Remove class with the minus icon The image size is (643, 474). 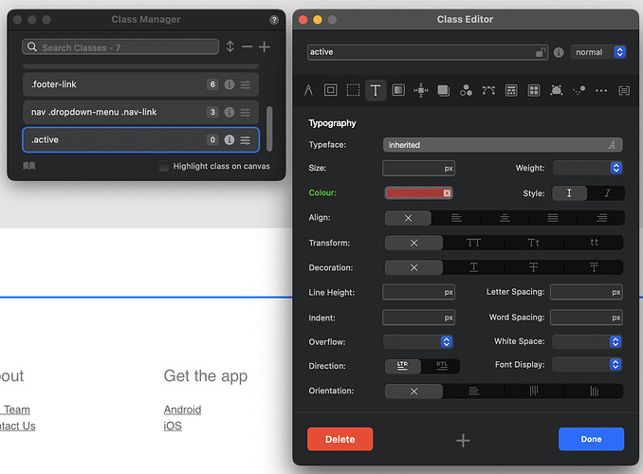pyautogui.click(x=247, y=46)
